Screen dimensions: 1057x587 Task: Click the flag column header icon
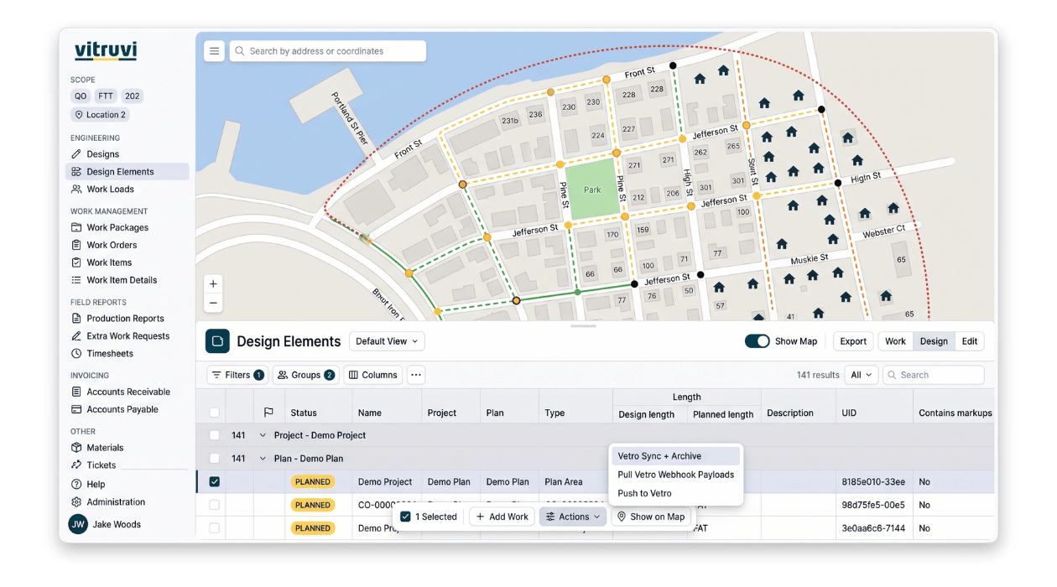[x=268, y=413]
